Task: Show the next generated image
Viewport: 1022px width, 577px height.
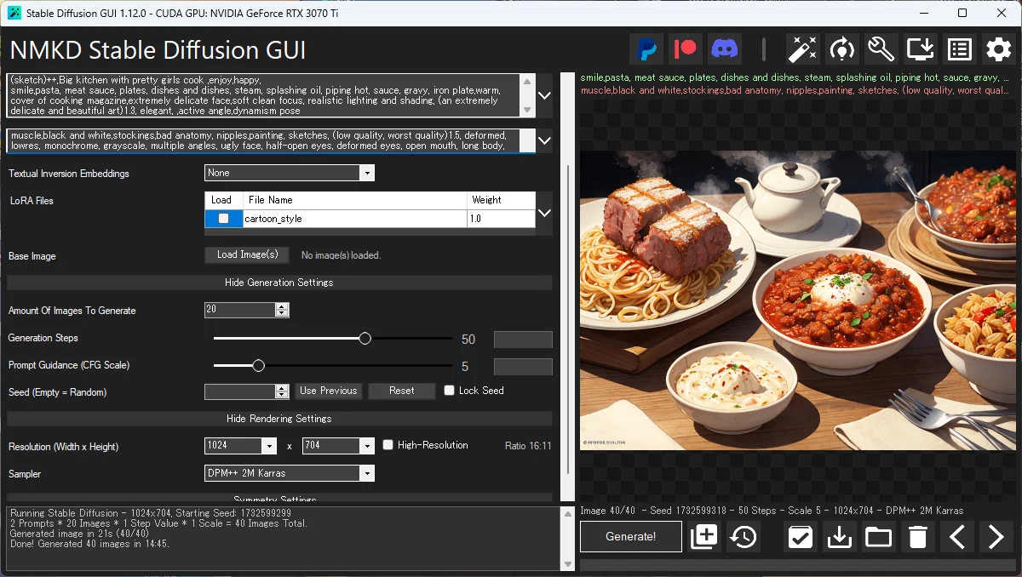Action: click(996, 537)
